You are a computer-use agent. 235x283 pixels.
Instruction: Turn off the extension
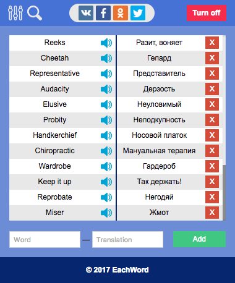[x=207, y=13]
